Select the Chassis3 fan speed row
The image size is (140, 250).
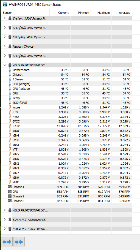click(66, 201)
